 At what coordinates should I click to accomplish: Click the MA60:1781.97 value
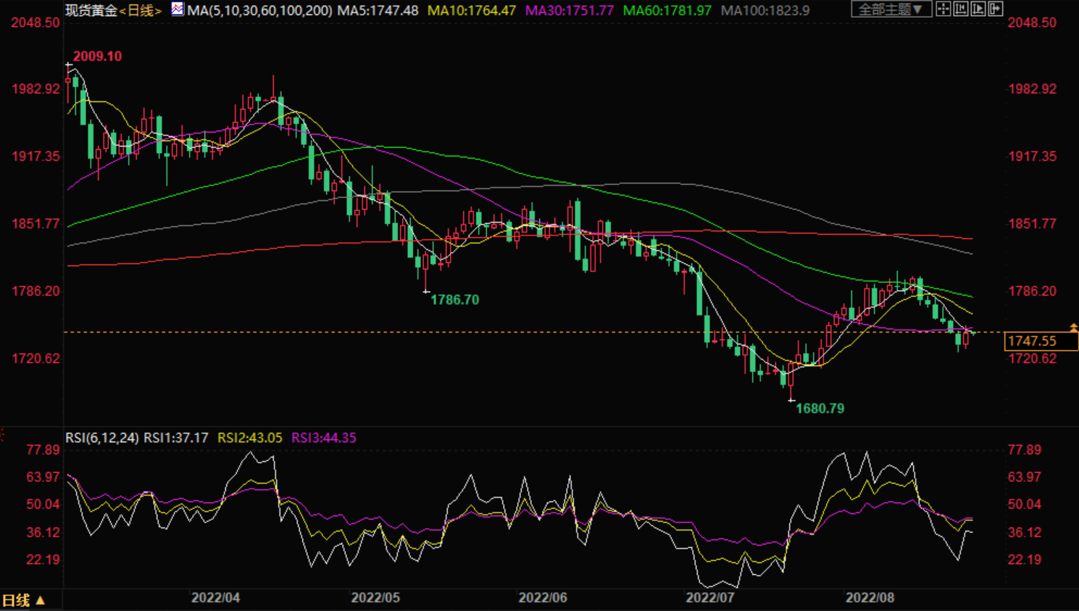click(667, 10)
